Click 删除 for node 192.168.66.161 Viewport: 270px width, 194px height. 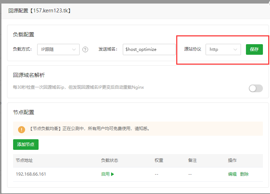point(244,174)
